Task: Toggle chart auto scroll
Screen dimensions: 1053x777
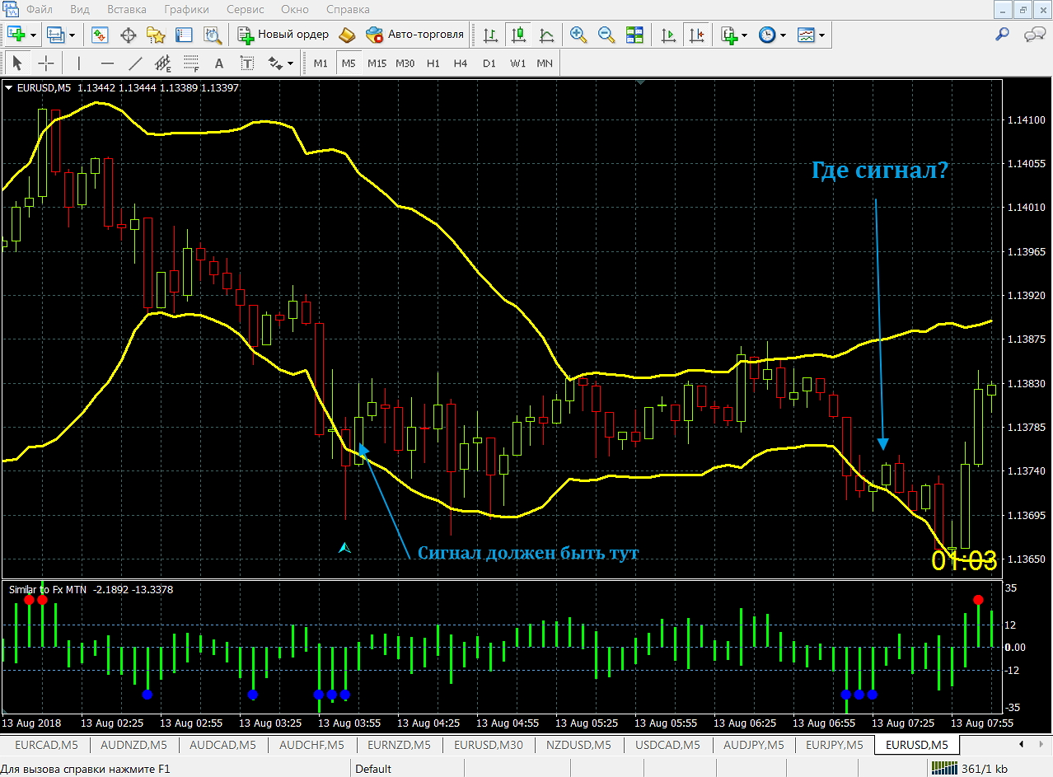Action: pyautogui.click(x=669, y=35)
